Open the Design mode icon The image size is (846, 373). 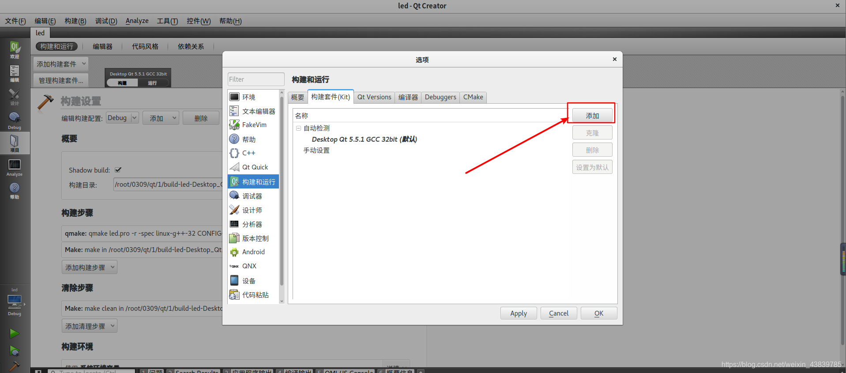click(15, 97)
